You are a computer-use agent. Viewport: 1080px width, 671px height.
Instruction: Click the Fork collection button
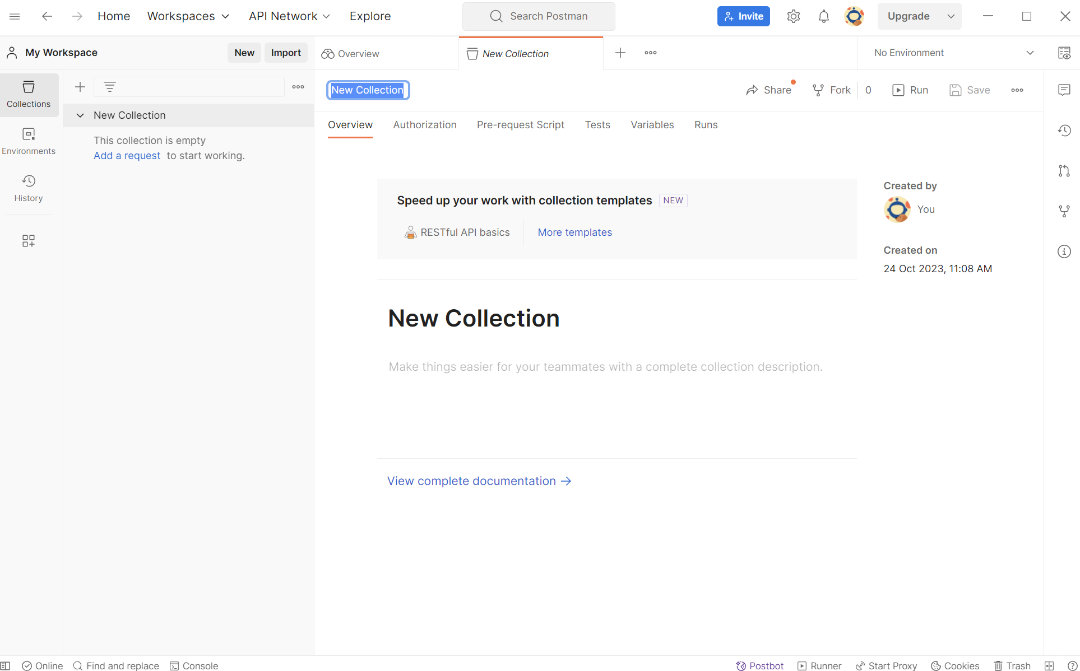coord(832,90)
